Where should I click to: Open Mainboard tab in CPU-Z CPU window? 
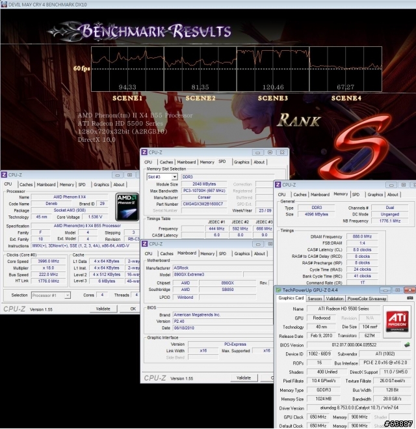(x=46, y=185)
